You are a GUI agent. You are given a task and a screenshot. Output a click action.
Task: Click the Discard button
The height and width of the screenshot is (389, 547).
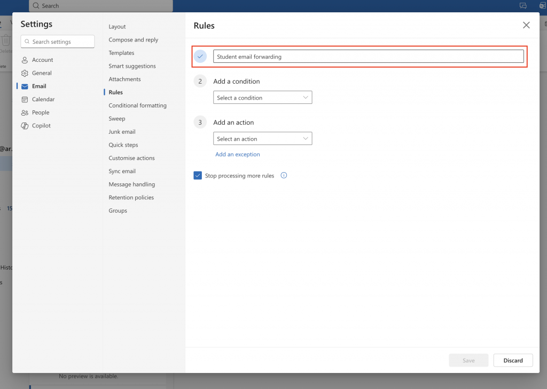(x=512, y=360)
